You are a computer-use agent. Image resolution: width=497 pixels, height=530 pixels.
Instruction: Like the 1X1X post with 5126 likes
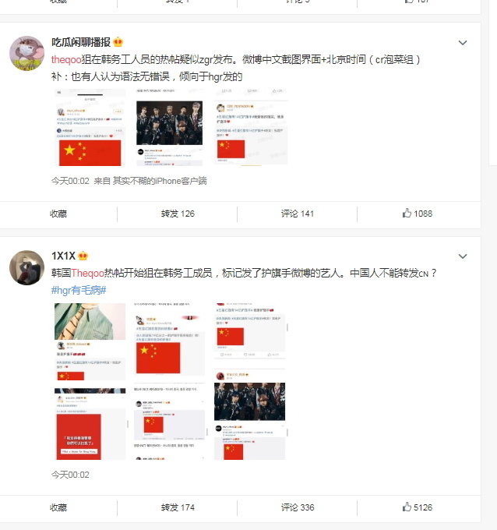pyautogui.click(x=418, y=507)
